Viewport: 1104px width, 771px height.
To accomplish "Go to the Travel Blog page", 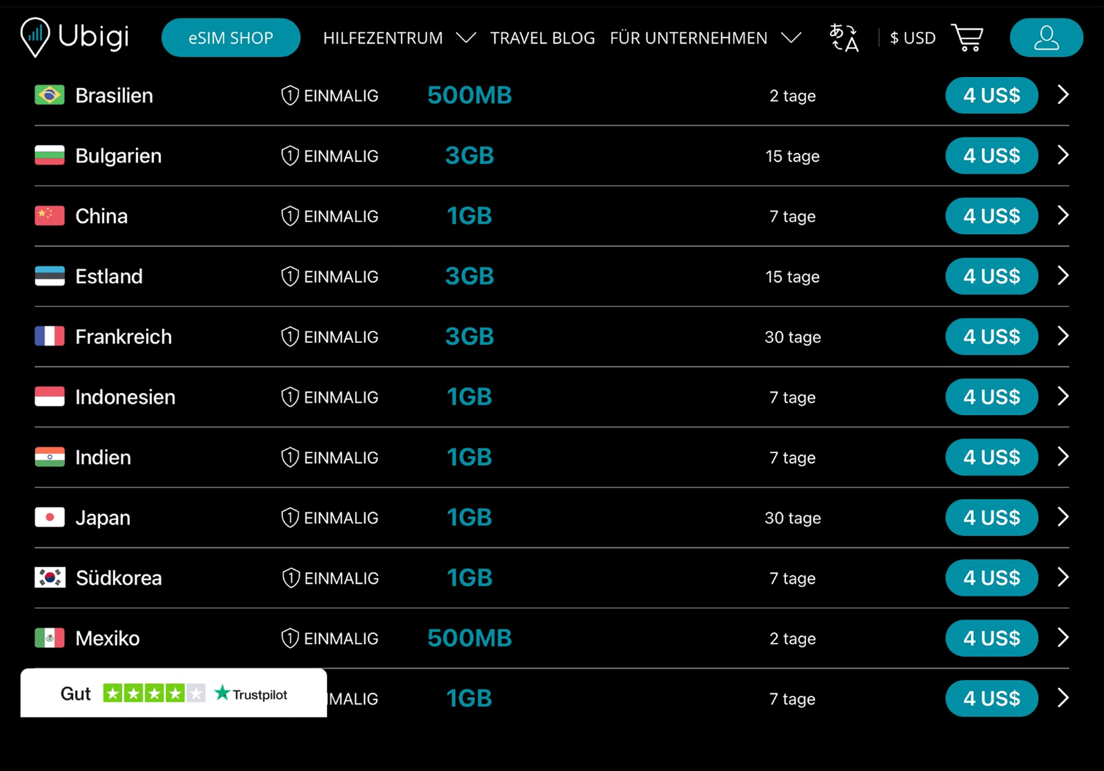I will [x=542, y=37].
